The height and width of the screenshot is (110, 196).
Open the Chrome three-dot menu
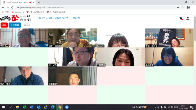pyautogui.click(x=193, y=7)
